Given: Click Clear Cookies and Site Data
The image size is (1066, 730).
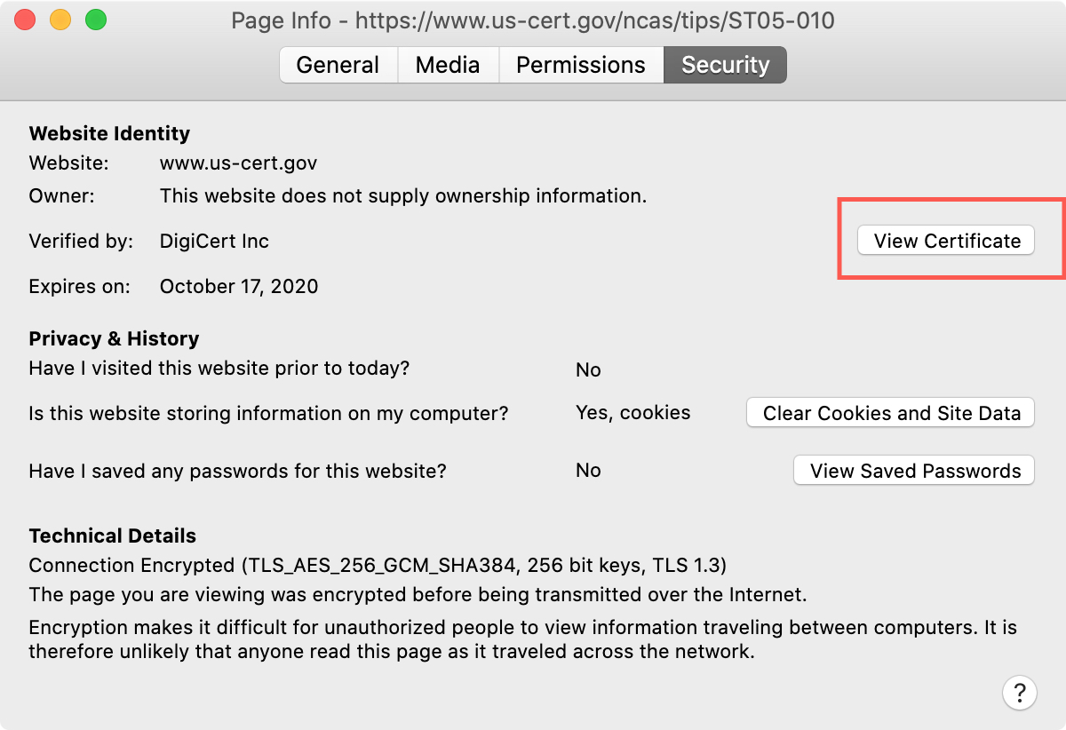Looking at the screenshot, I should tap(891, 413).
